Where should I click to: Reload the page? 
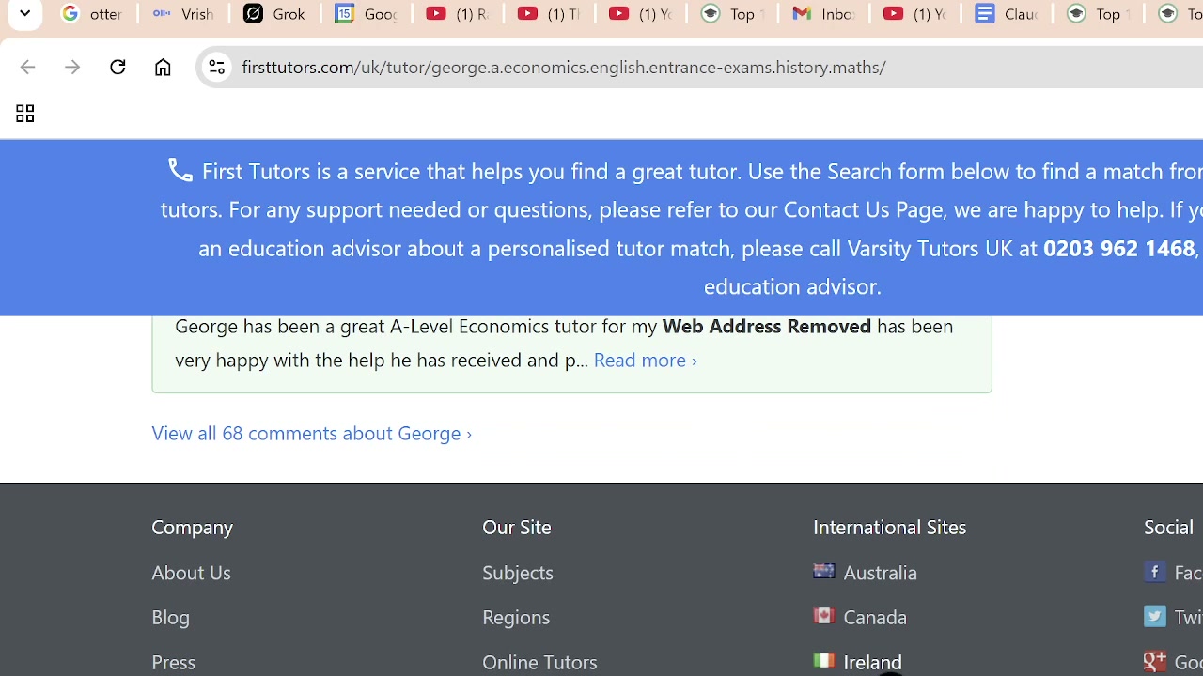tap(117, 68)
